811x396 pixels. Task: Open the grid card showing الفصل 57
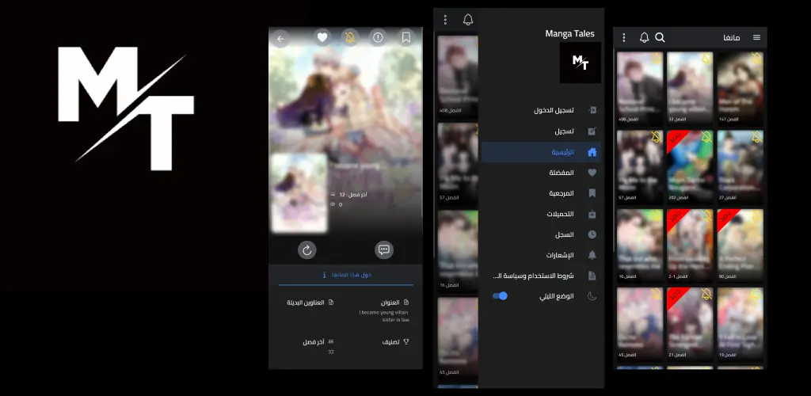[640, 166]
